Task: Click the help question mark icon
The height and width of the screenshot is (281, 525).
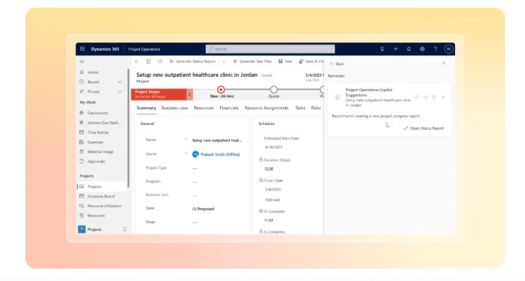Action: [435, 49]
